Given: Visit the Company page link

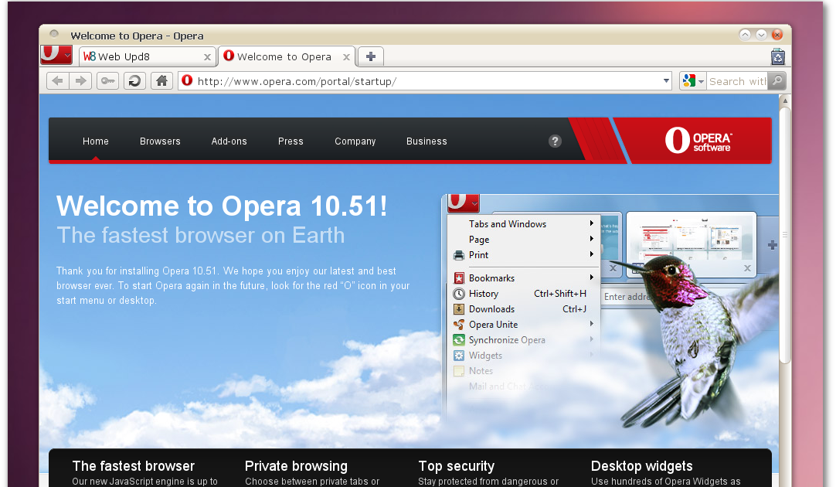Looking at the screenshot, I should click(355, 141).
